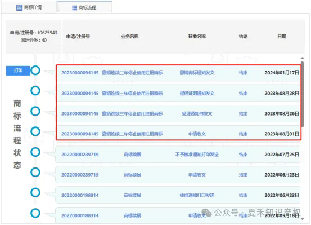311x225 pixels.
Task: Select timeline circle for the 2023年08月26日 row
Action: 35,111
